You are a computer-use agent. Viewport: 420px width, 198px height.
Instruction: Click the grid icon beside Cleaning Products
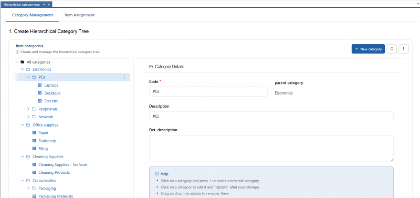34,173
